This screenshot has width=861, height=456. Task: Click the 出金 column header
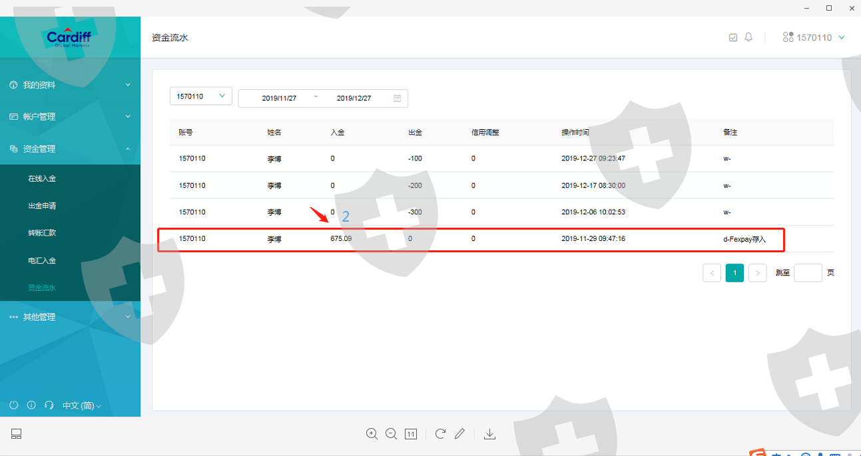pyautogui.click(x=415, y=132)
